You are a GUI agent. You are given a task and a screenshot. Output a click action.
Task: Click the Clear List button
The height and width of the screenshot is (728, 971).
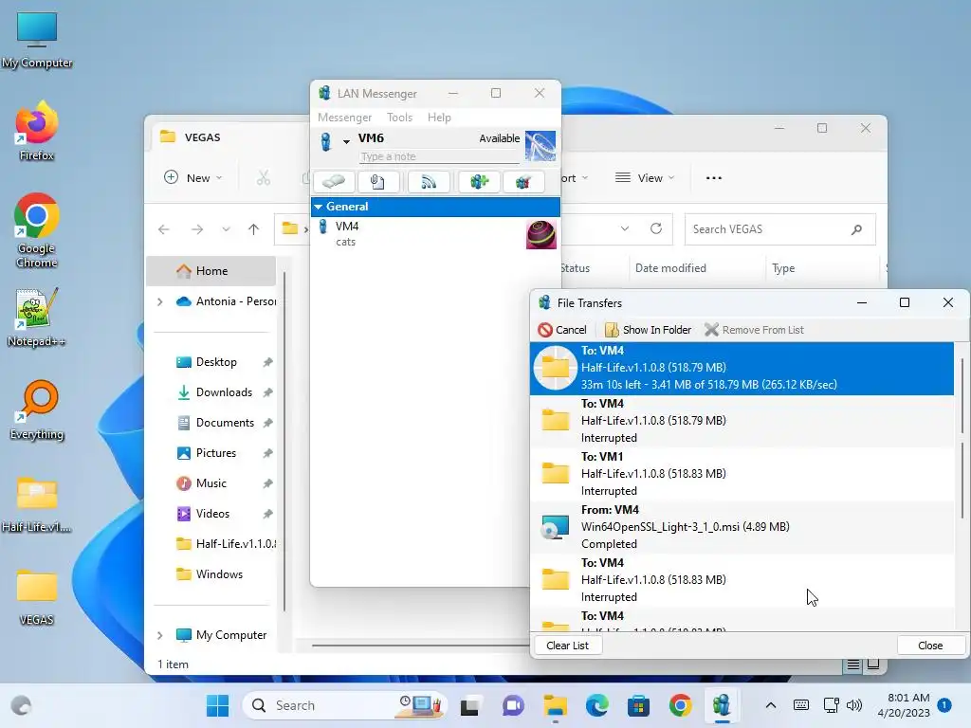click(x=567, y=646)
